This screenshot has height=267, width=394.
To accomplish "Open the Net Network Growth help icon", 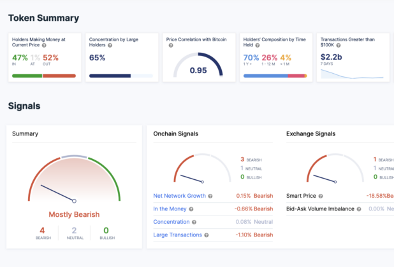I will click(x=210, y=196).
